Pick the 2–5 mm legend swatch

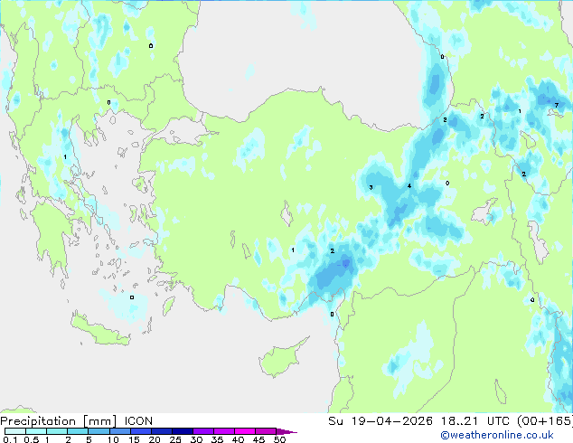(78, 431)
